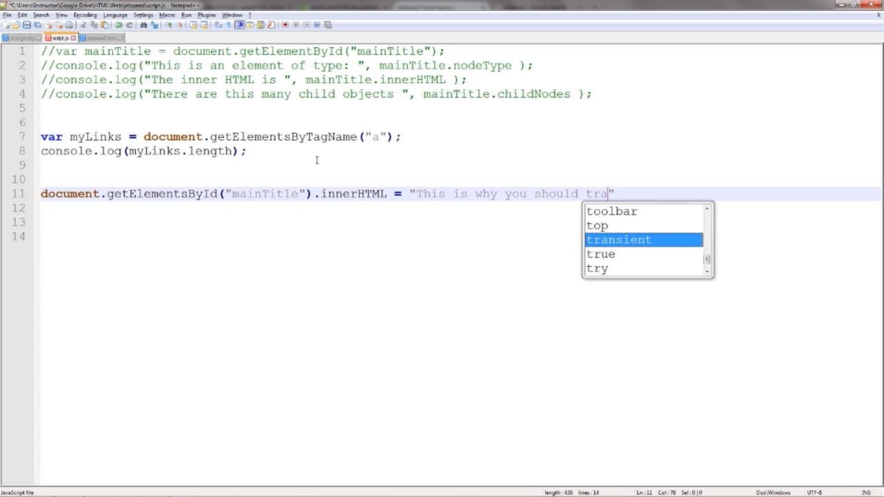Choose 'true' from the autocomplete list

click(644, 254)
